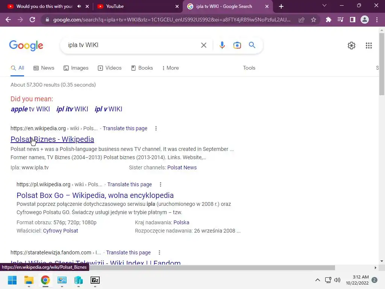Open Cyfrowy Polsat owner link
This screenshot has width=385, height=289.
61,231
